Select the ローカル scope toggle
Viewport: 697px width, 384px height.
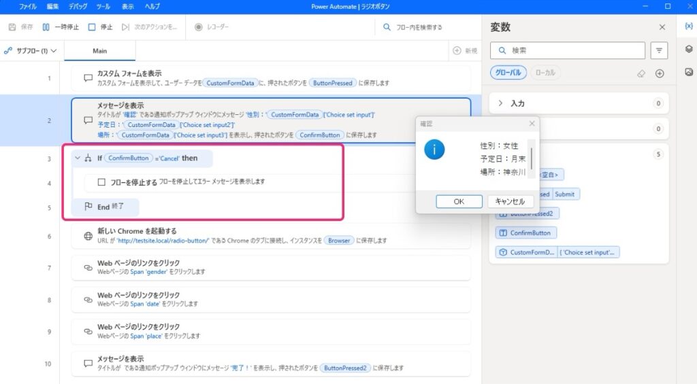(545, 72)
